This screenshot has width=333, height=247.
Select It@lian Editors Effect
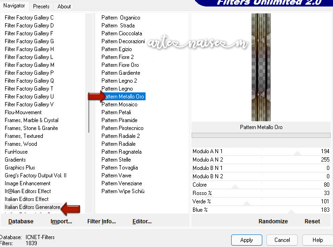[x=28, y=191]
